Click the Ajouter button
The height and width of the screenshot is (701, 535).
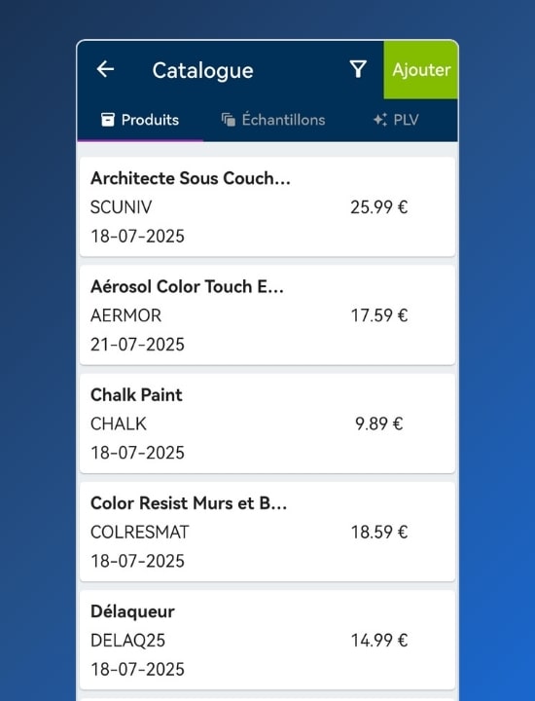tap(420, 70)
